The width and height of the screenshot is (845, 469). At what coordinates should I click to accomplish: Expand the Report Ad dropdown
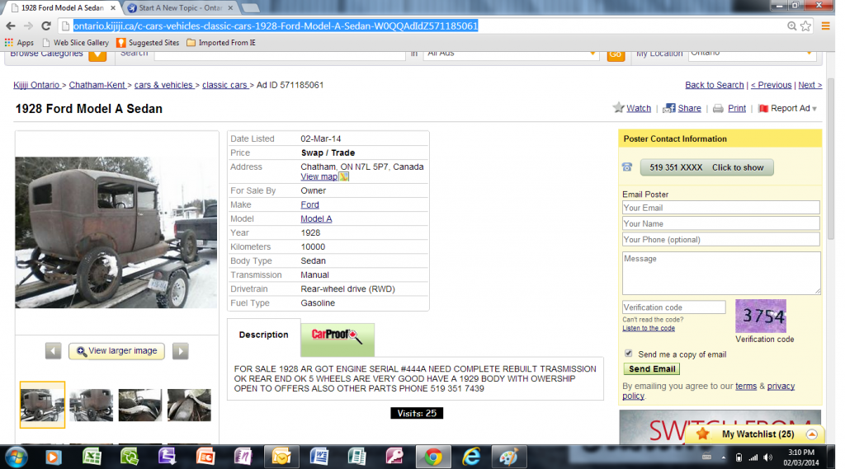point(814,109)
